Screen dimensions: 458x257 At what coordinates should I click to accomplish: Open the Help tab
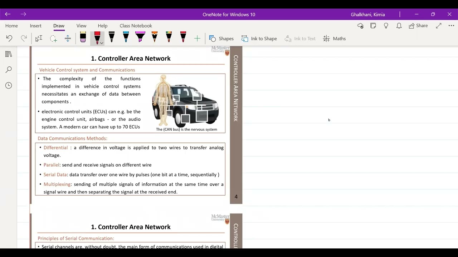(x=102, y=26)
